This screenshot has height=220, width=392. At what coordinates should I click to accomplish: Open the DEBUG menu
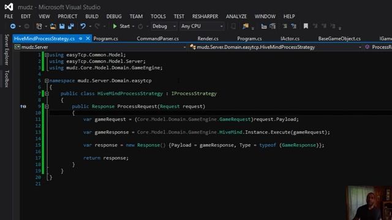tap(114, 16)
